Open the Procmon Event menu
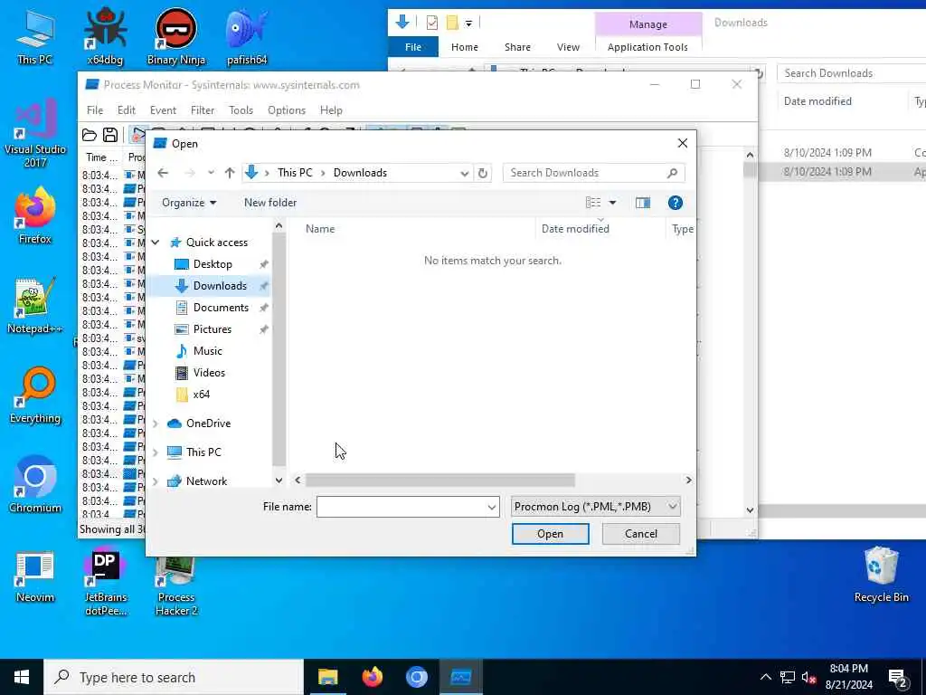 tap(163, 109)
